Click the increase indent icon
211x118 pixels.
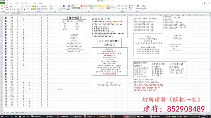40,9
